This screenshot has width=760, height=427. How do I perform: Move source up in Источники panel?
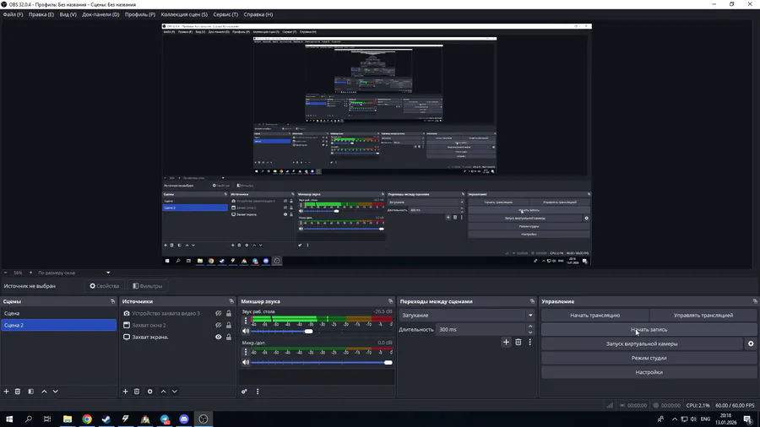163,392
